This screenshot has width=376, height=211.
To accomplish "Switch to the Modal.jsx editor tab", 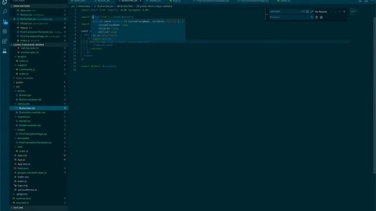I will [x=155, y=1].
